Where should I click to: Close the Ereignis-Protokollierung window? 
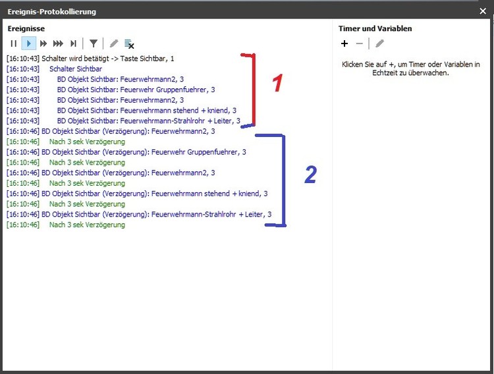[x=483, y=11]
